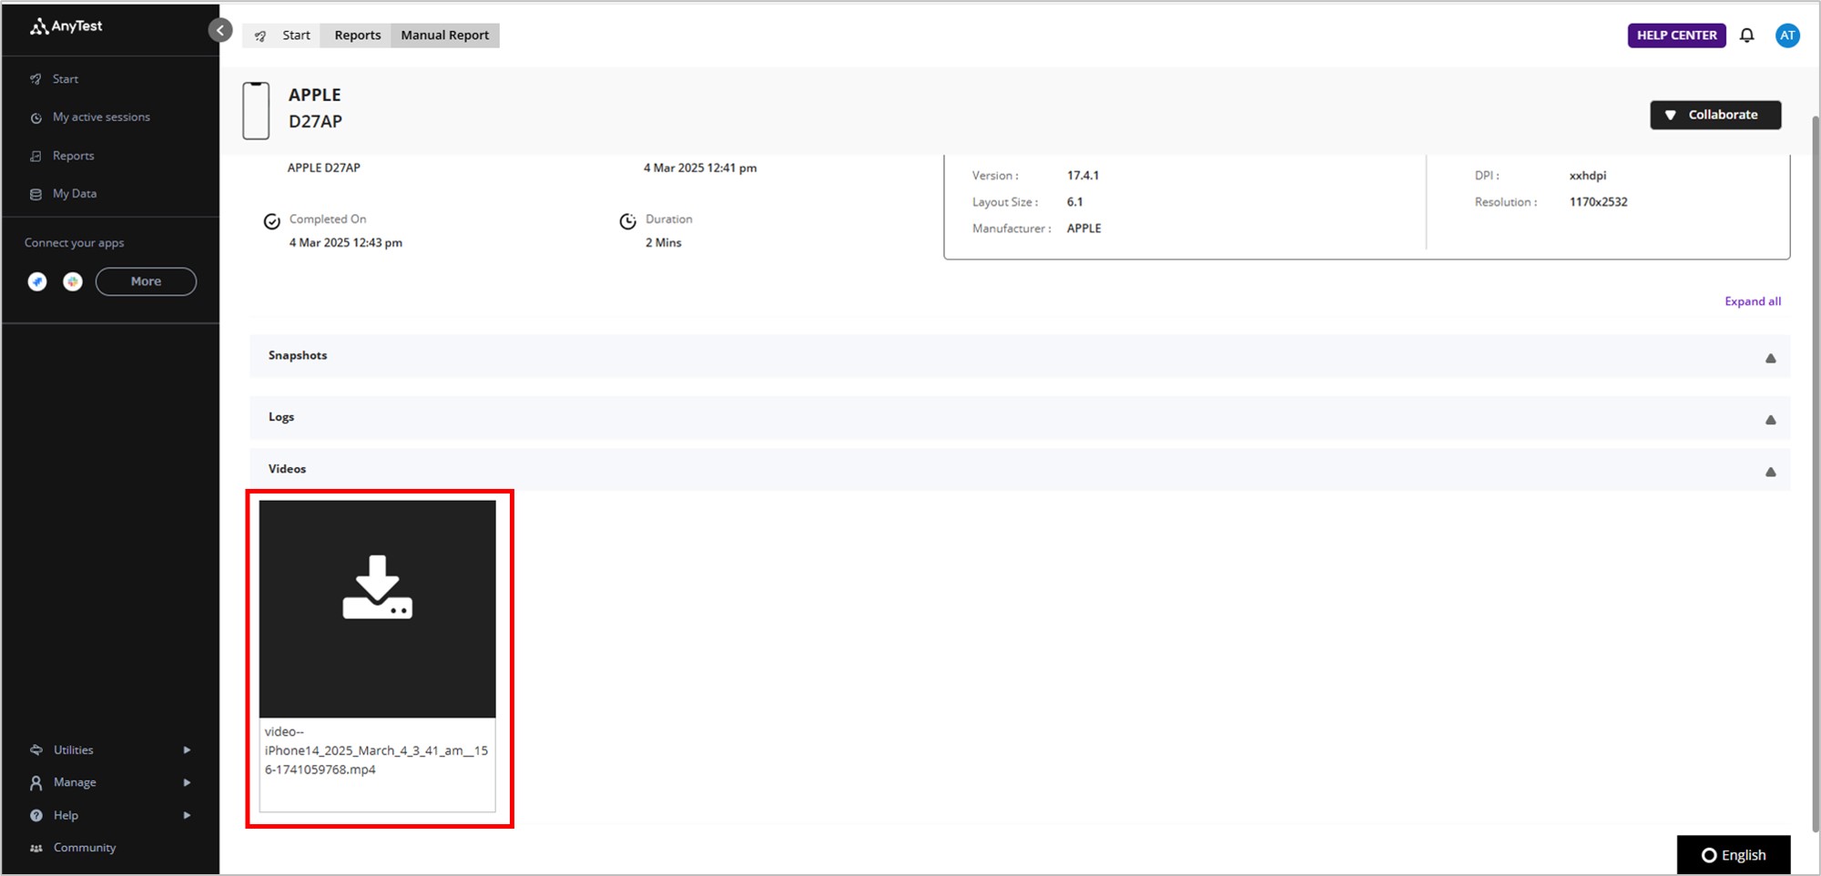Click Expand all link
Image resolution: width=1821 pixels, height=876 pixels.
pos(1753,301)
